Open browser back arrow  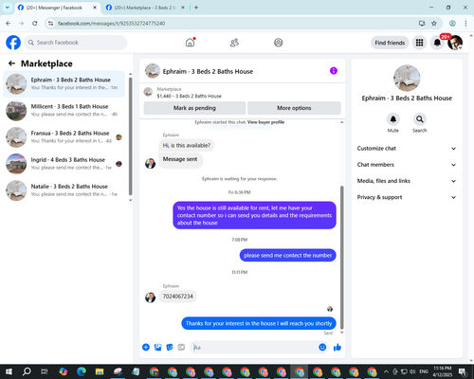(9, 23)
